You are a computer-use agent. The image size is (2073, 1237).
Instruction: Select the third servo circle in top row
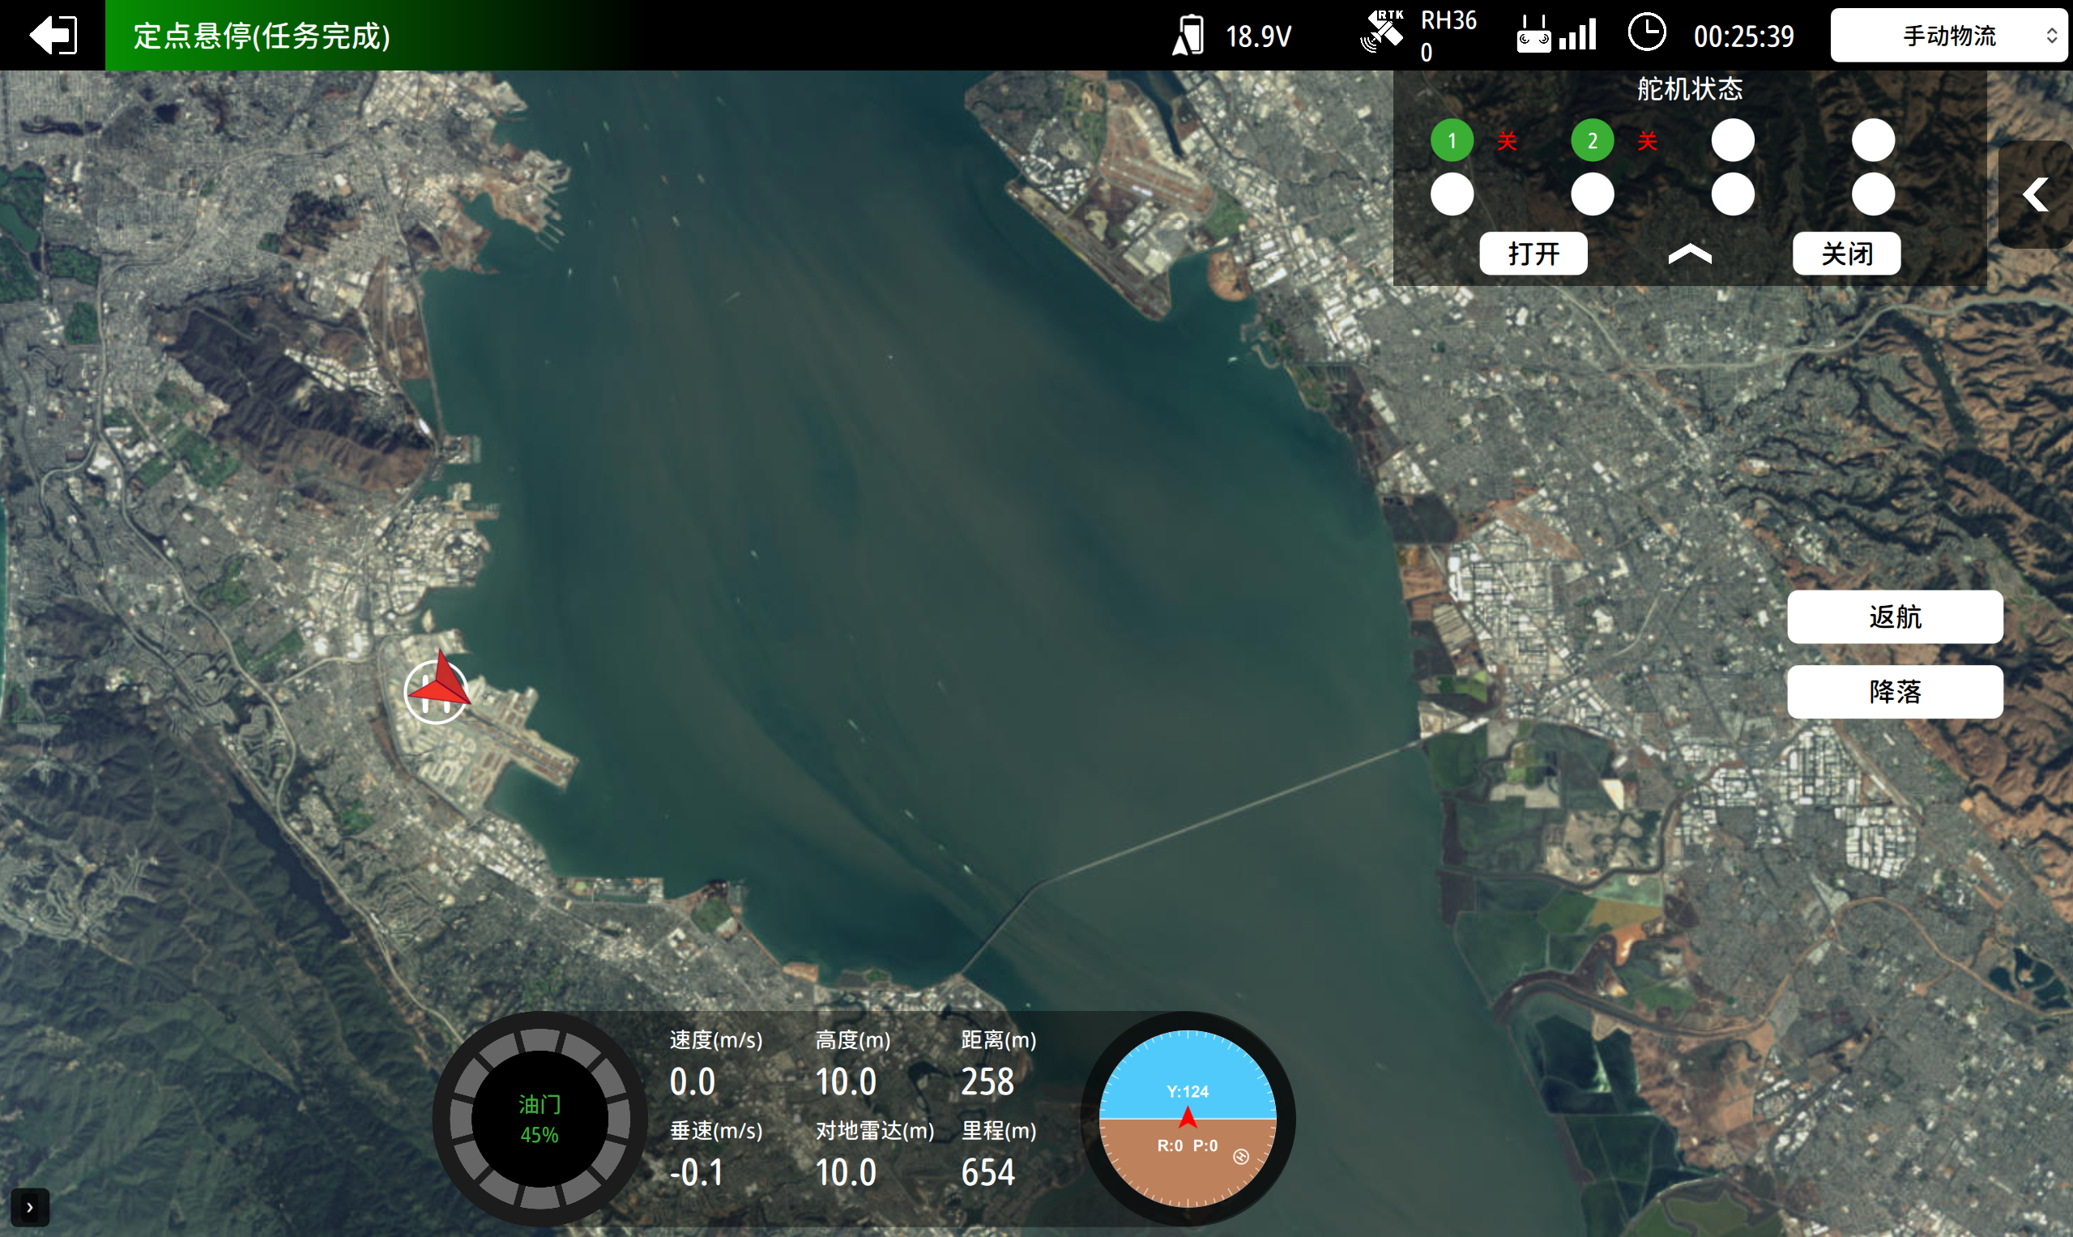1732,140
